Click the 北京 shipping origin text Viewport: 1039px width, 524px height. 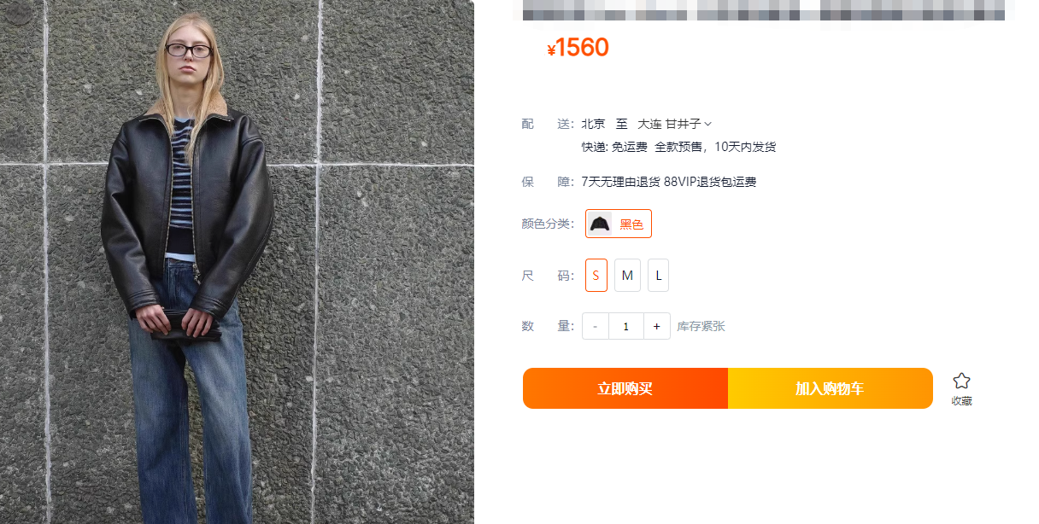pos(593,124)
